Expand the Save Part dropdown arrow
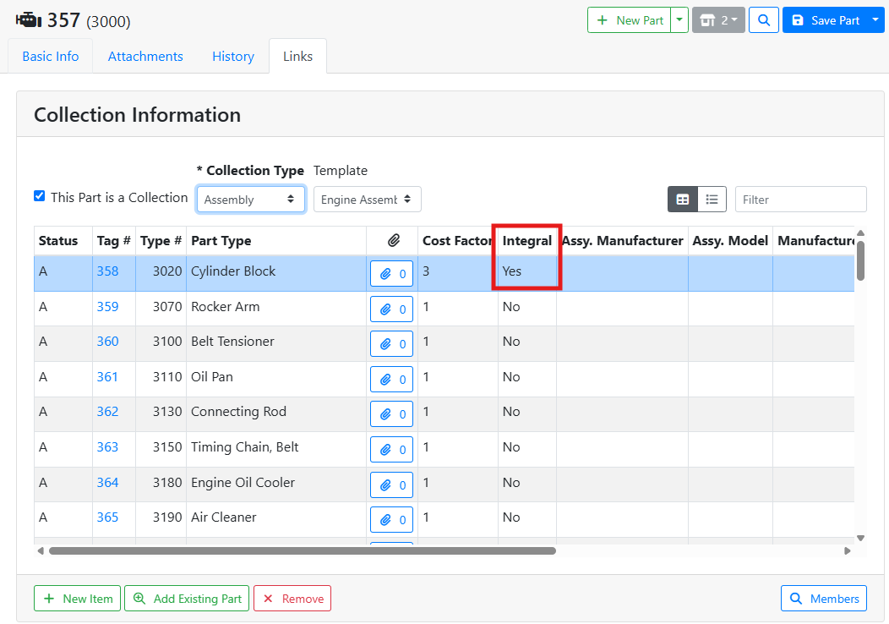 pos(875,20)
